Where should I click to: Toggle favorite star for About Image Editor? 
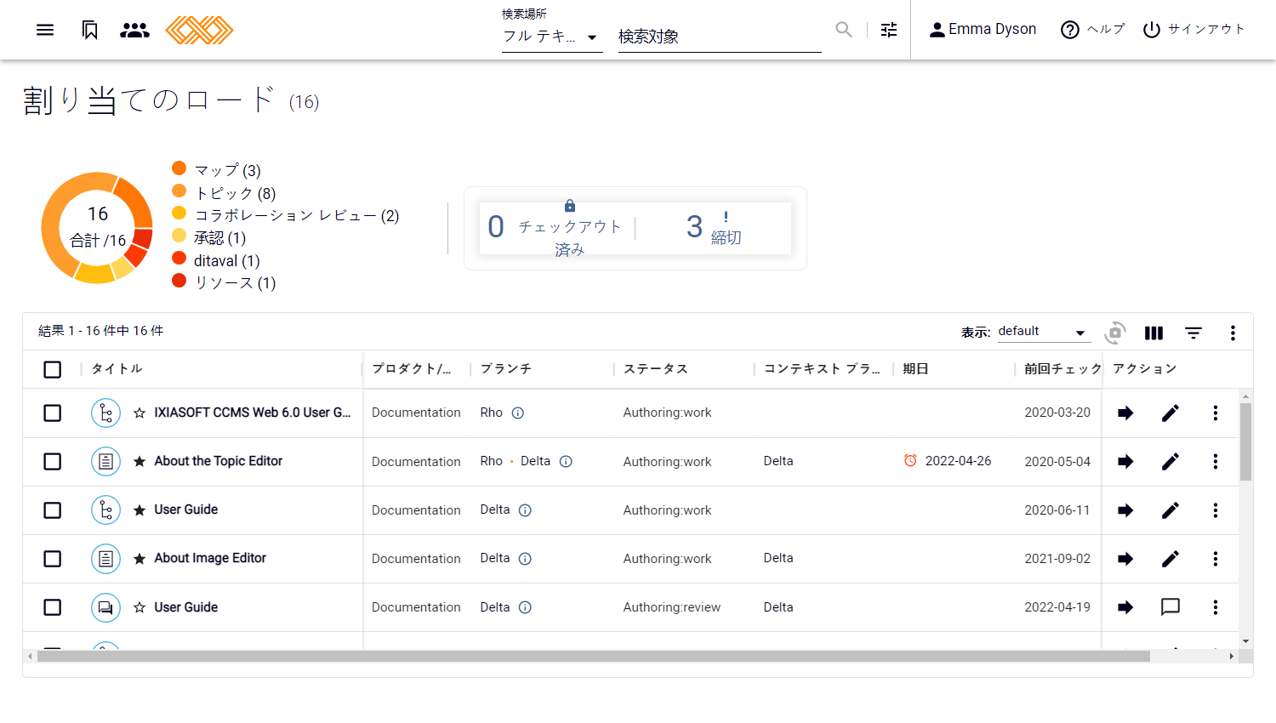pyautogui.click(x=140, y=558)
